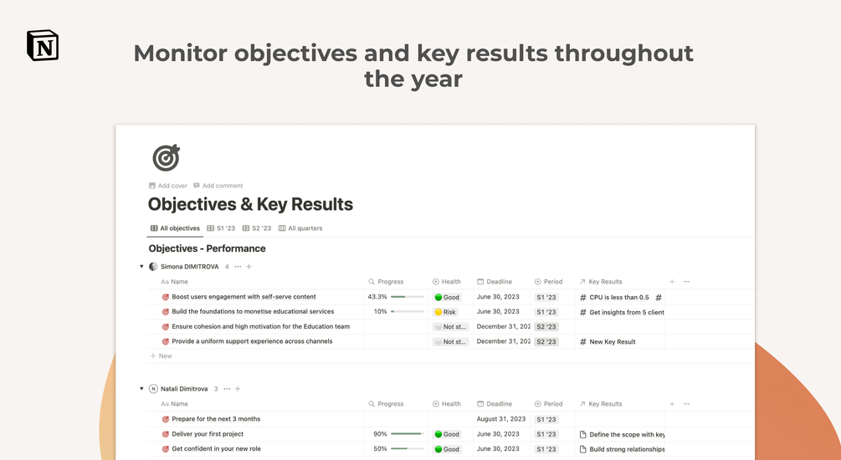841x460 pixels.
Task: Switch to the S1 '23 tab
Action: pos(221,228)
